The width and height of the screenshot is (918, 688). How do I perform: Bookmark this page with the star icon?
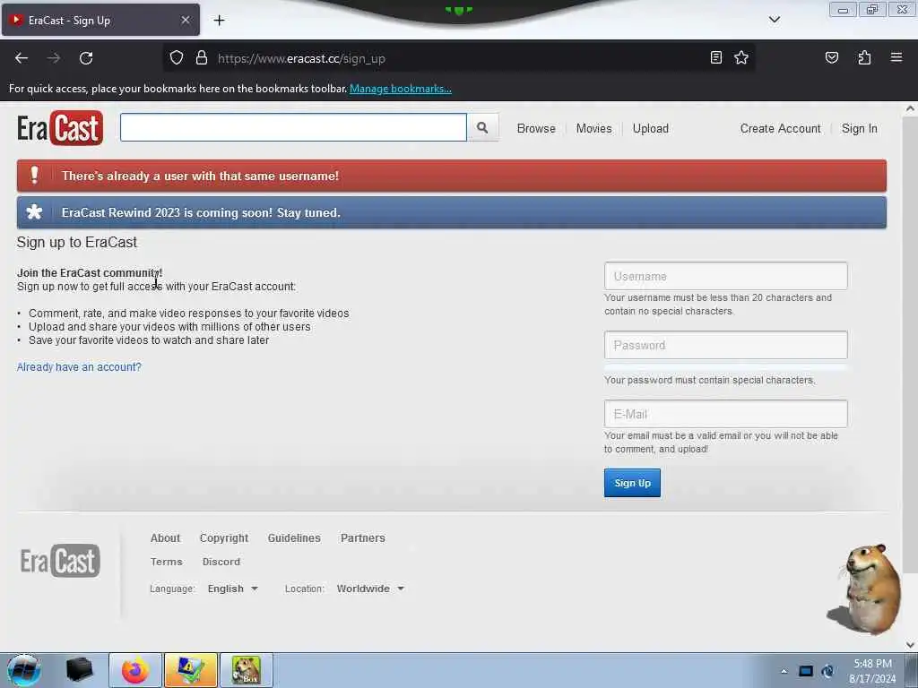pos(741,57)
